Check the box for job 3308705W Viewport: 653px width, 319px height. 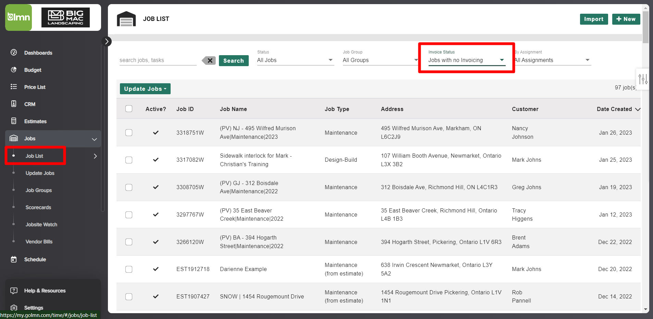click(x=129, y=187)
